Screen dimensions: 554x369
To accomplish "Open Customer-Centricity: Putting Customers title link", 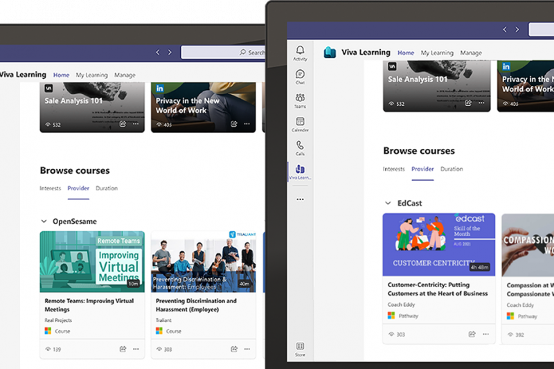I will tap(438, 289).
